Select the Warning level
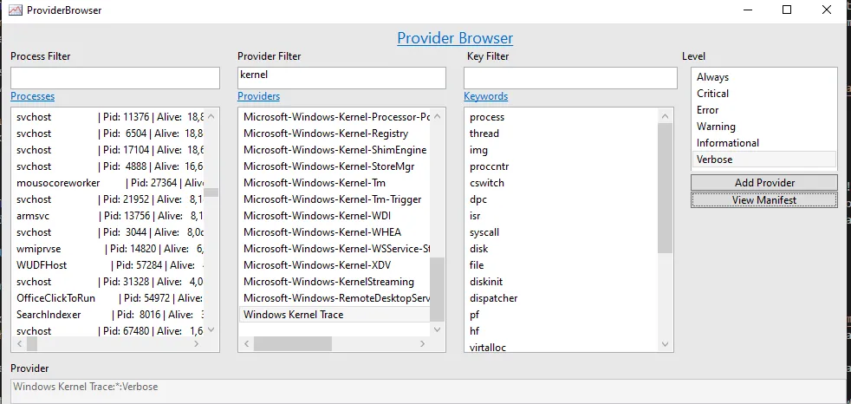 [x=764, y=127]
